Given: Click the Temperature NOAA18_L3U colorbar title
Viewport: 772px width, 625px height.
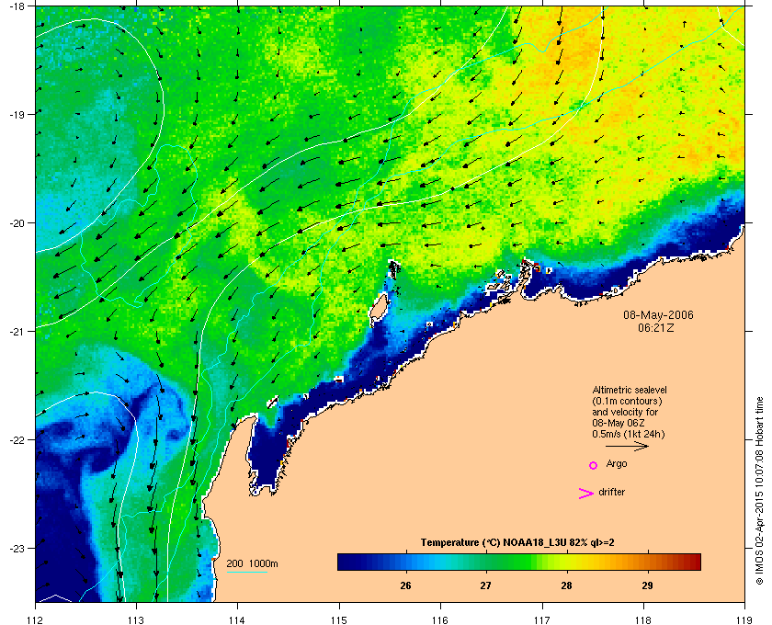Looking at the screenshot, I should point(517,543).
